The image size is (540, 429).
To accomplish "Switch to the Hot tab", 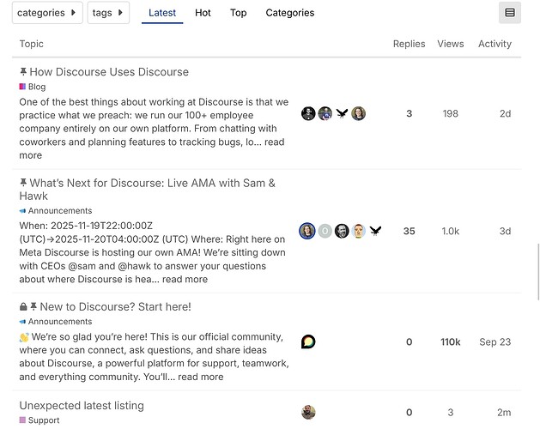I will pos(203,13).
